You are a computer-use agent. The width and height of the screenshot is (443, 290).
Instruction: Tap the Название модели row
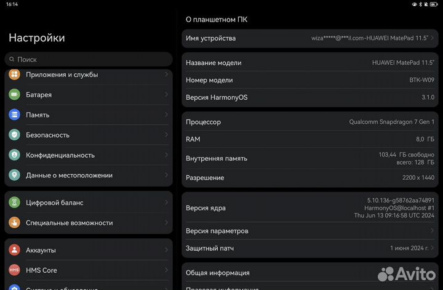click(x=310, y=62)
